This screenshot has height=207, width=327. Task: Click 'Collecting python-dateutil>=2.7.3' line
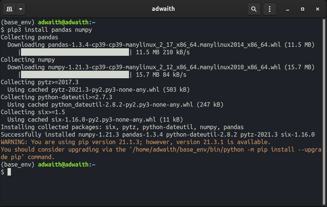(x=57, y=97)
